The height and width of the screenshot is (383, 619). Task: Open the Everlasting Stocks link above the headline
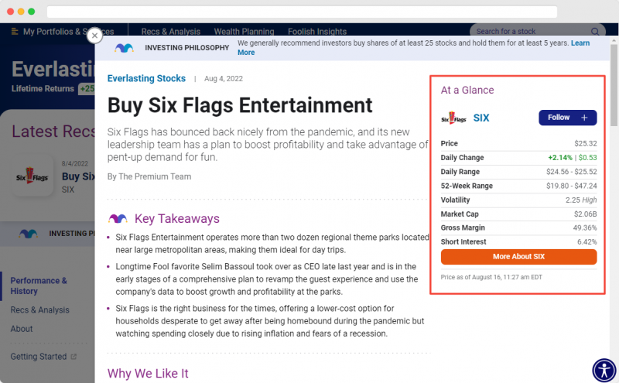[x=146, y=79]
